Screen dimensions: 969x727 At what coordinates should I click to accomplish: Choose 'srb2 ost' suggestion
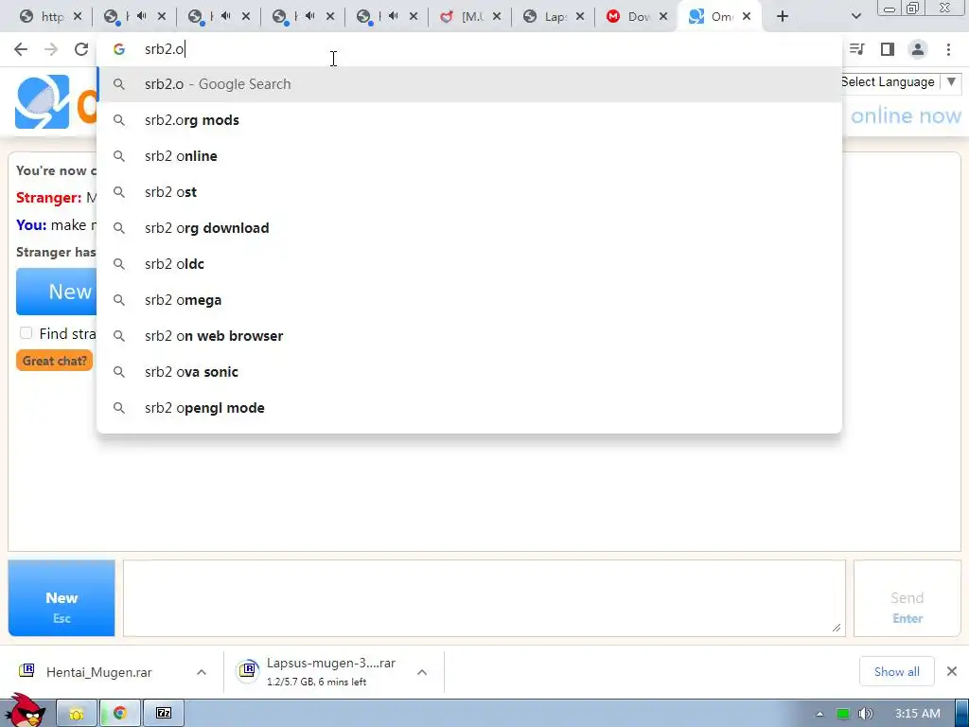[x=469, y=191]
